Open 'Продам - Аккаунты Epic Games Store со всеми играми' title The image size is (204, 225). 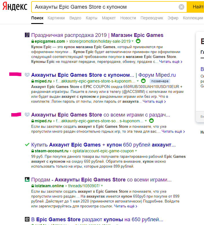pos(101,180)
